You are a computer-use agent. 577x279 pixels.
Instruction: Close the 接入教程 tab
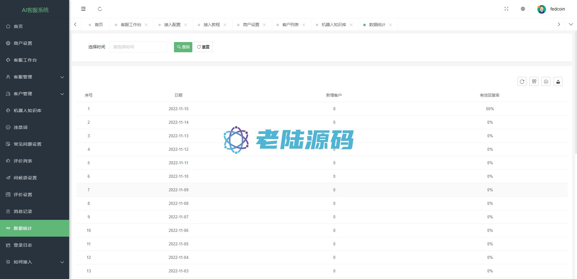(225, 25)
